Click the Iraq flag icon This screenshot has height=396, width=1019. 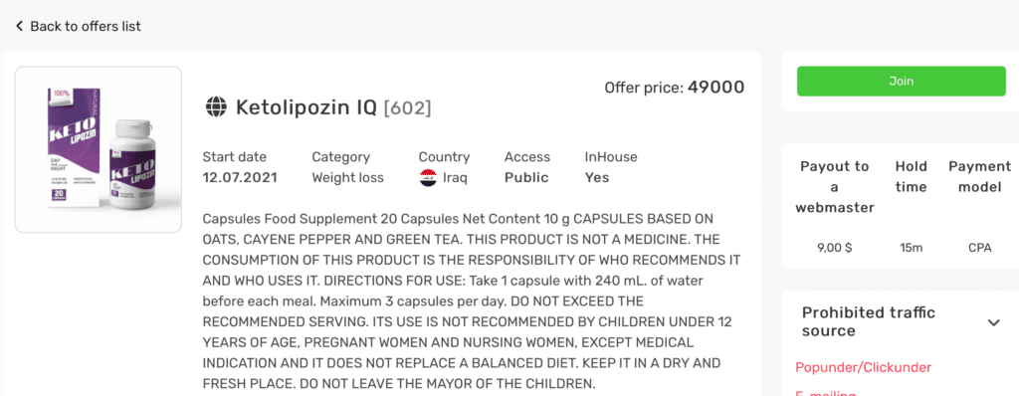pos(428,177)
